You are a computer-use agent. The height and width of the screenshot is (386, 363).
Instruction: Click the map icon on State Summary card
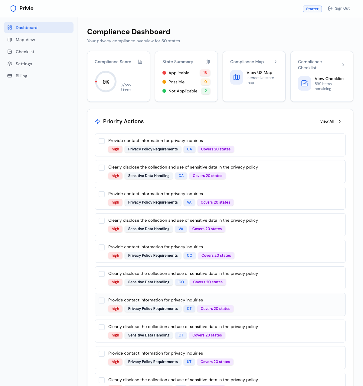tap(208, 62)
